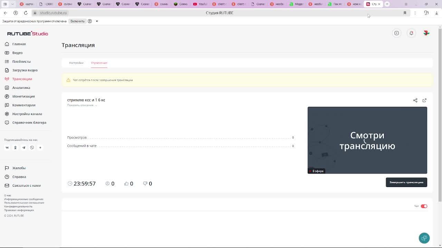This screenshot has height=248, width=442.
Task: Open Telegram social link icon
Action: coord(23,147)
